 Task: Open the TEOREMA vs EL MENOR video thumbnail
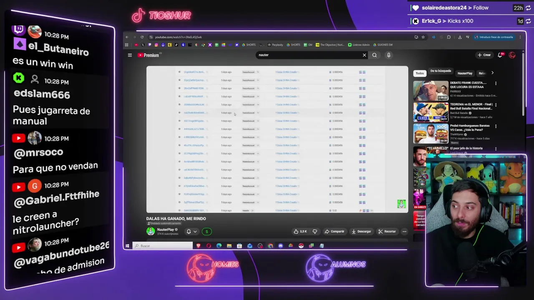tap(431, 112)
